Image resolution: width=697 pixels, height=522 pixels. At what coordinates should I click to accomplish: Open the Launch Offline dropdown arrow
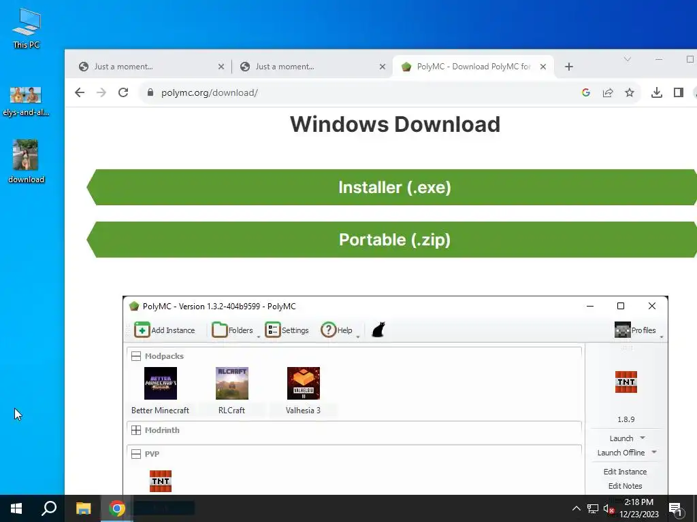tap(654, 452)
